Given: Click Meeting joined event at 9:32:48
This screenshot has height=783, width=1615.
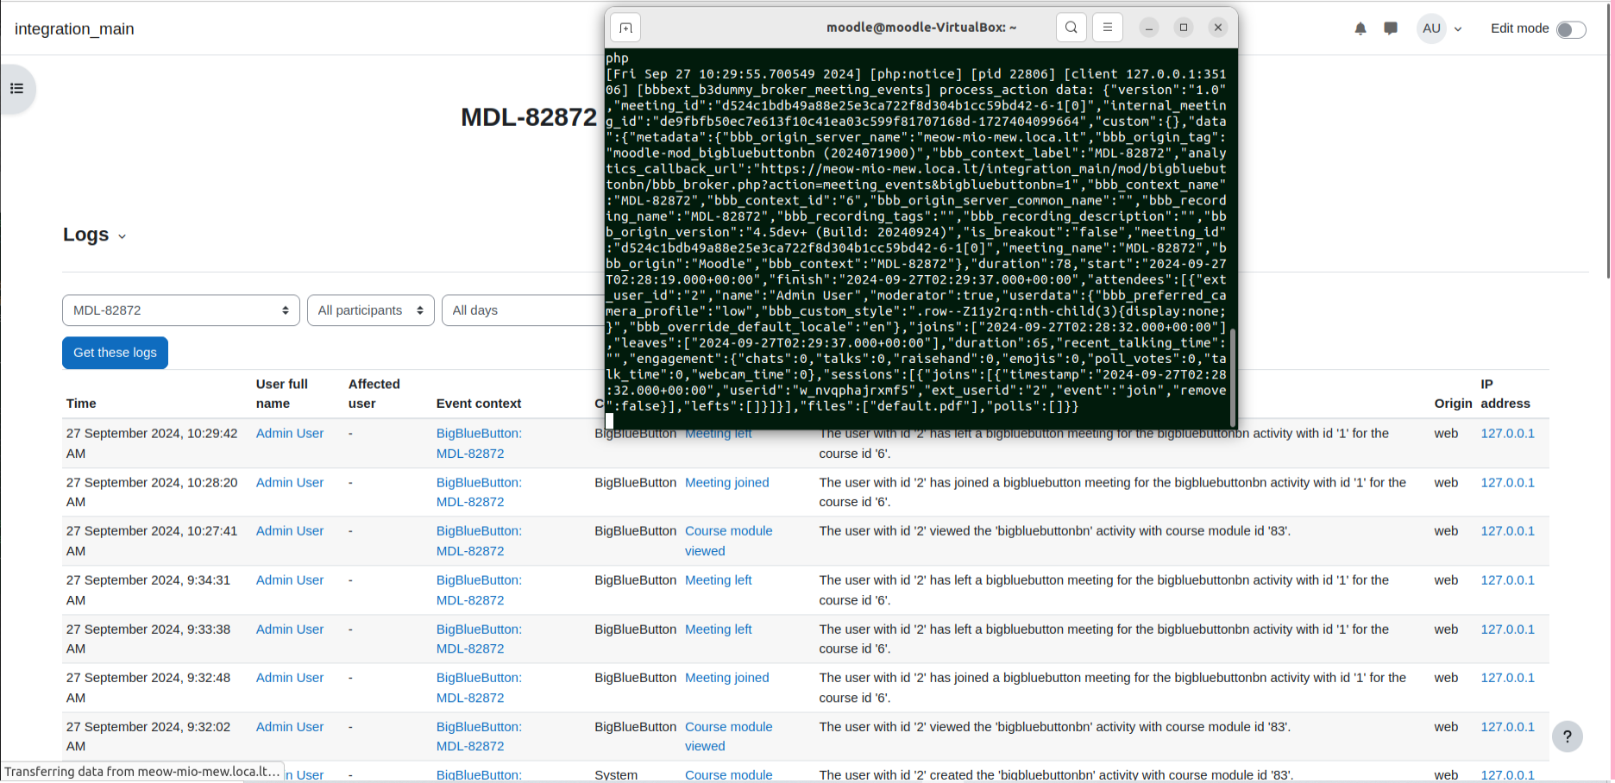Looking at the screenshot, I should (727, 678).
